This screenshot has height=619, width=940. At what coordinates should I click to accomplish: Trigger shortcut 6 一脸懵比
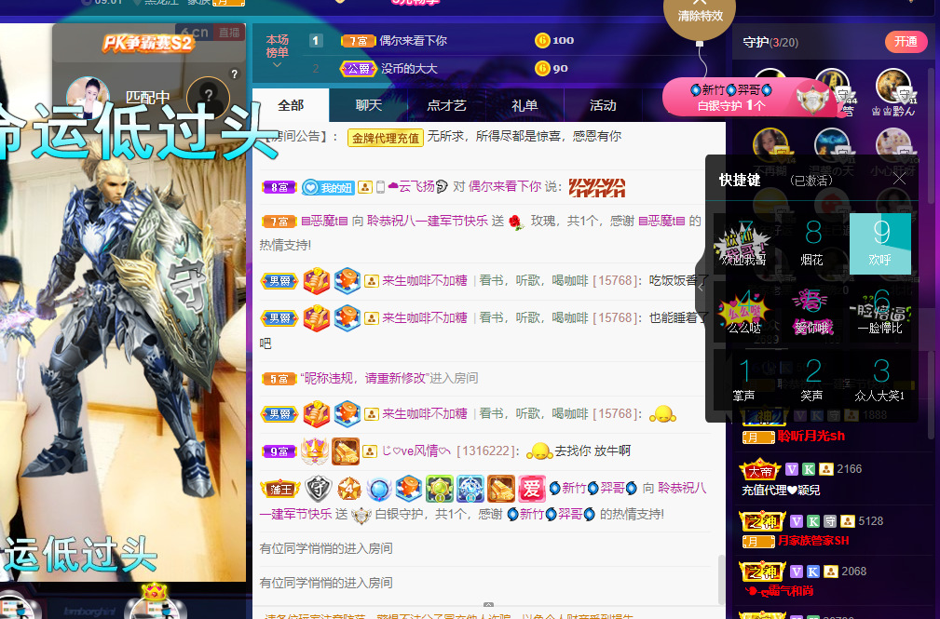880,312
